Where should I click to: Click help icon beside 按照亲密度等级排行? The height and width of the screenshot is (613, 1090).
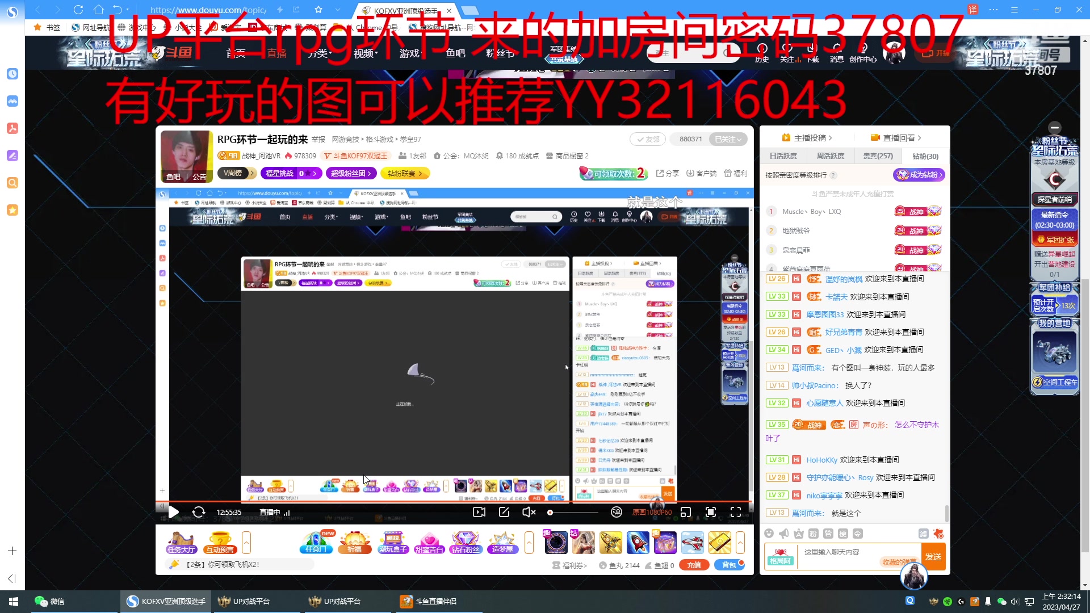(x=834, y=175)
